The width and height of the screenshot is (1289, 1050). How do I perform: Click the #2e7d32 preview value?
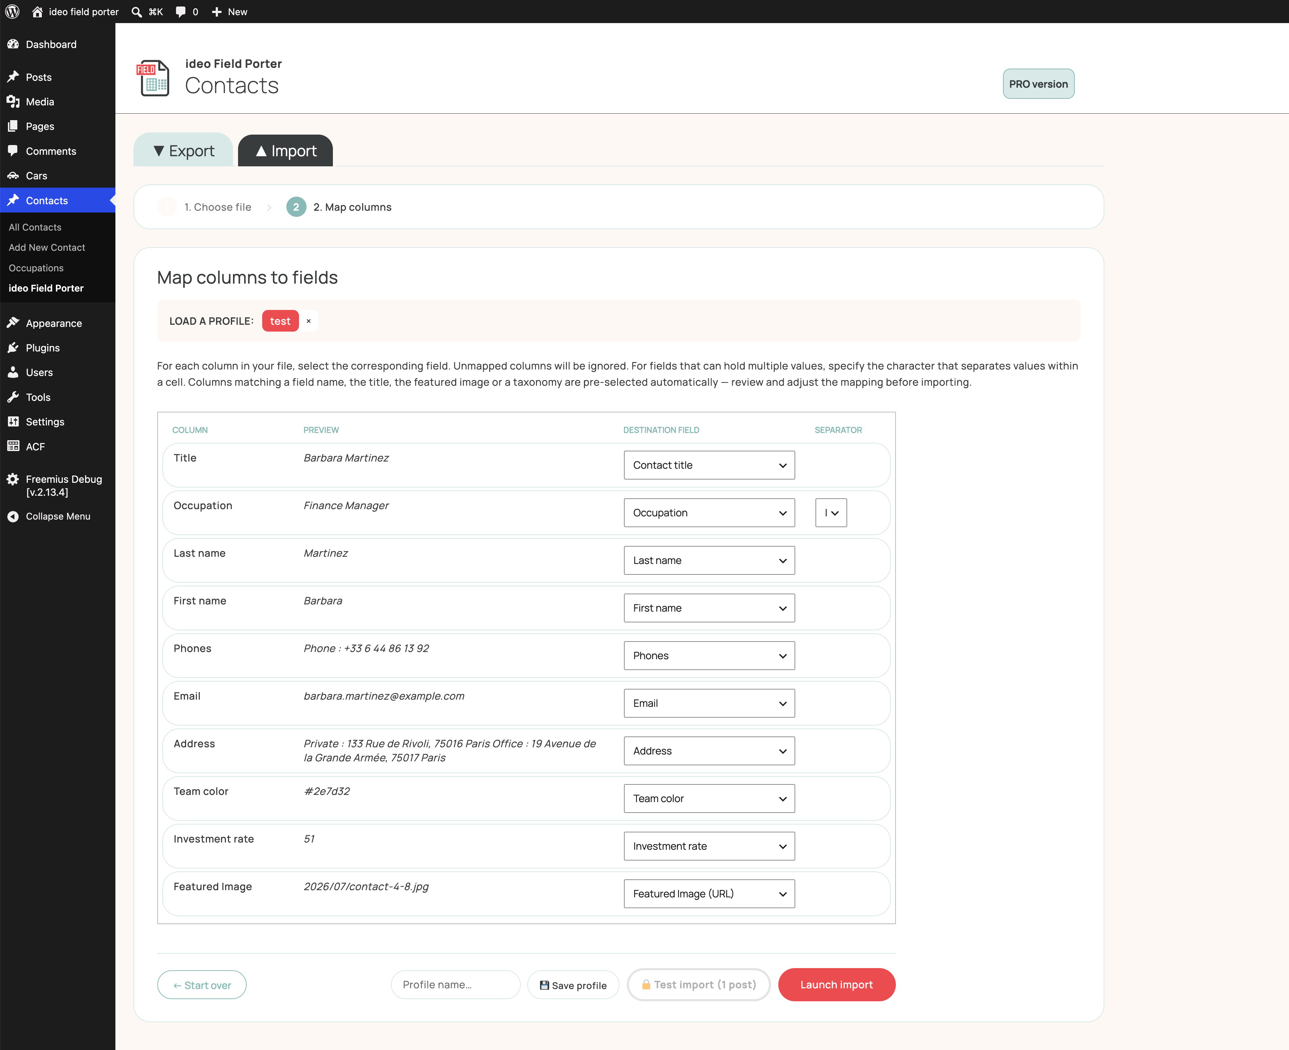coord(327,791)
